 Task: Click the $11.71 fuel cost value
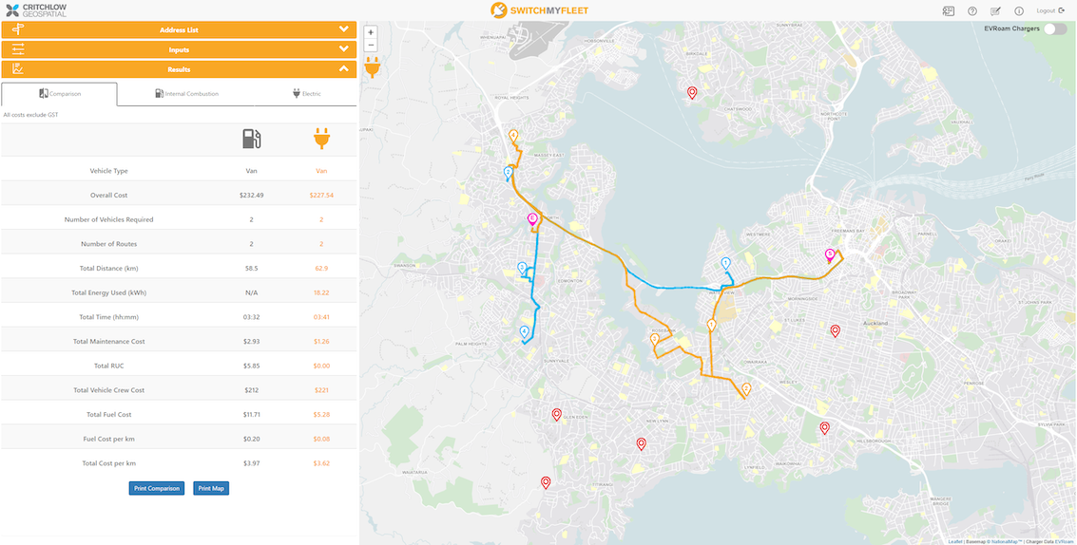pyautogui.click(x=251, y=415)
